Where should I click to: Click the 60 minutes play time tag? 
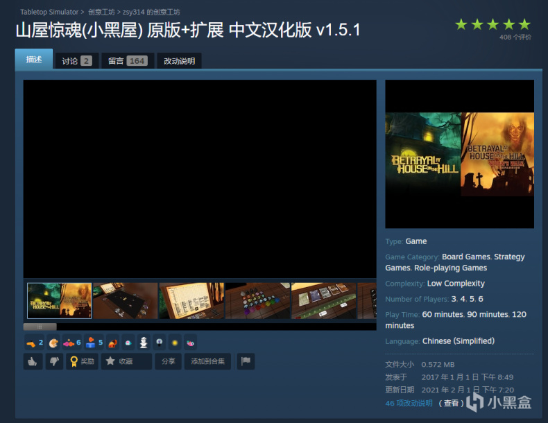click(x=443, y=314)
